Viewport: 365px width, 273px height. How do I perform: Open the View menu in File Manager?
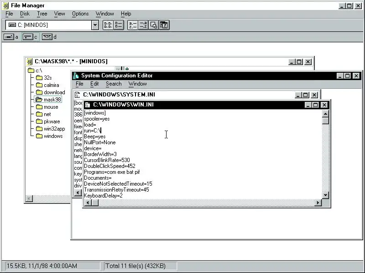pos(59,14)
